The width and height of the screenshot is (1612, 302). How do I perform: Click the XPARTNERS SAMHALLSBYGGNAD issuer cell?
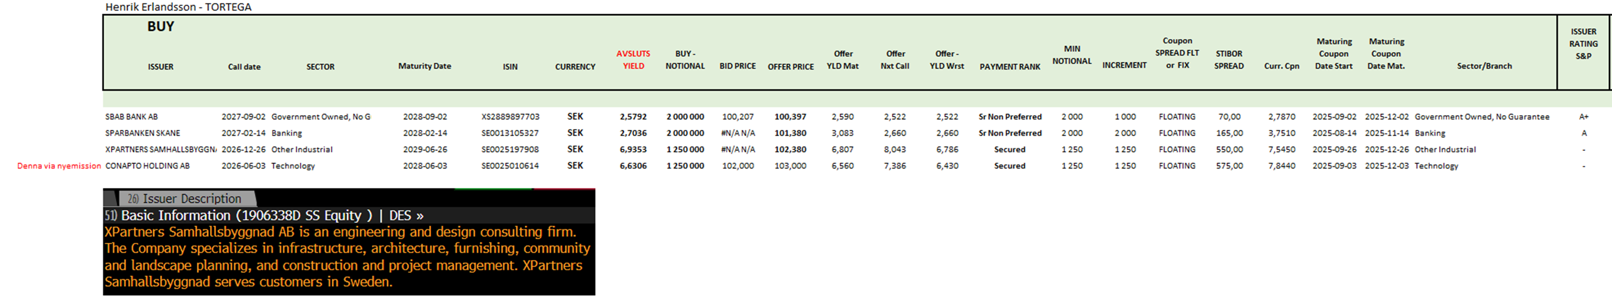point(160,150)
